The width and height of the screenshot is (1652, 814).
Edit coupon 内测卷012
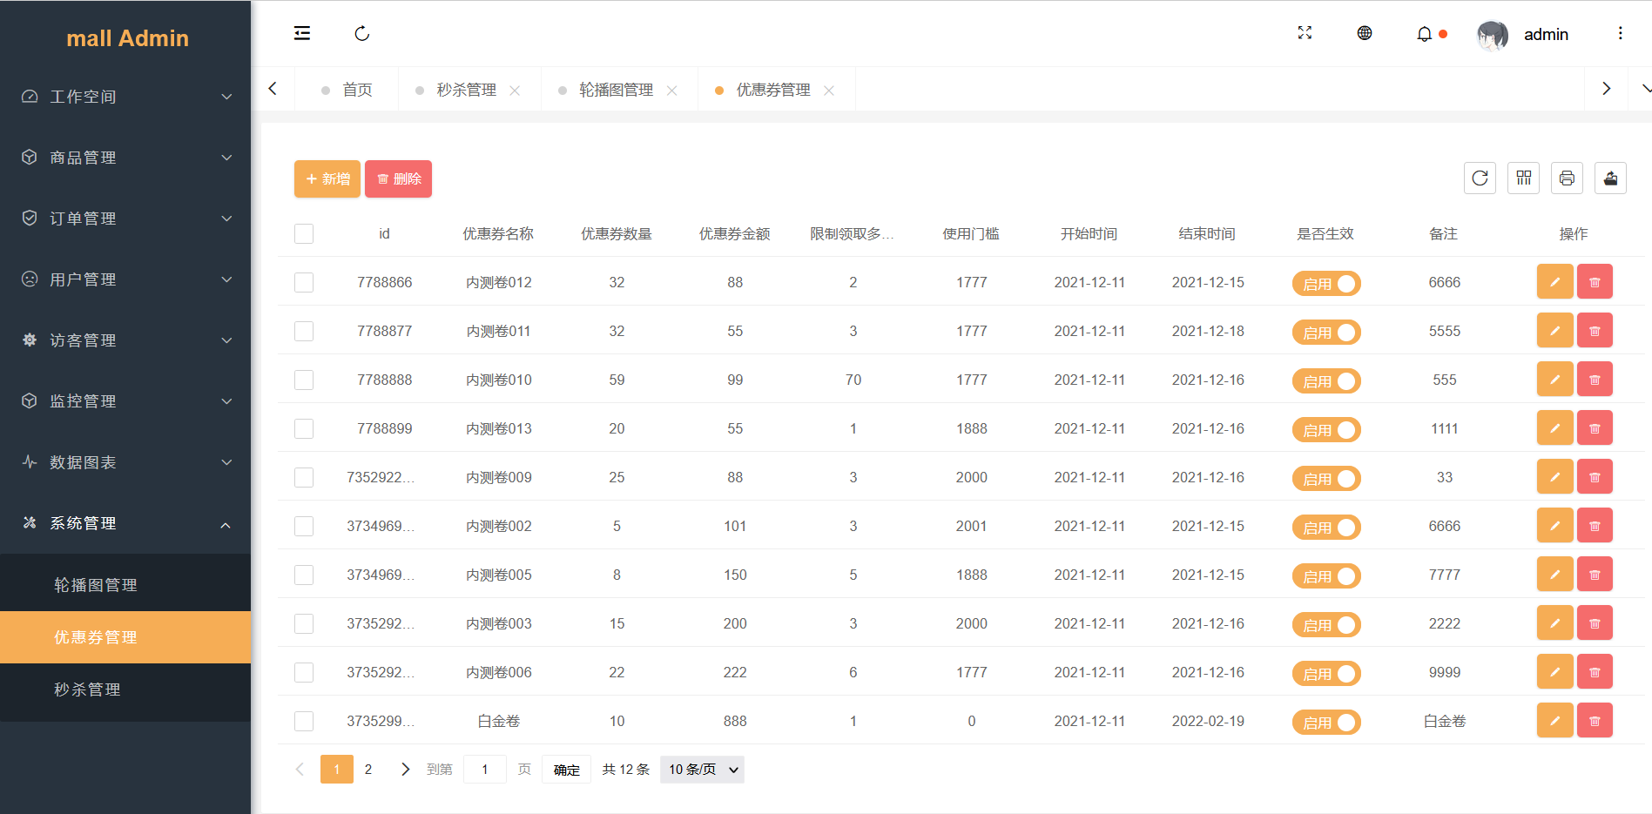1555,281
